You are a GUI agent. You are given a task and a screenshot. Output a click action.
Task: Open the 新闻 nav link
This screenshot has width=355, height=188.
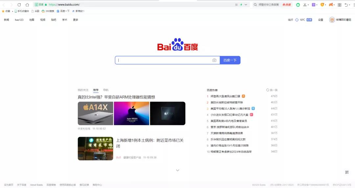[7, 20]
